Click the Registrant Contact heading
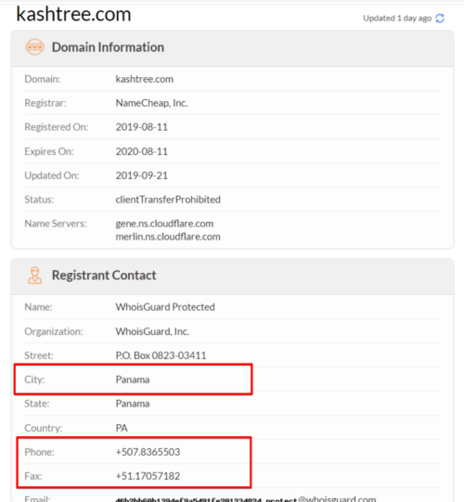The height and width of the screenshot is (502, 464). [104, 276]
